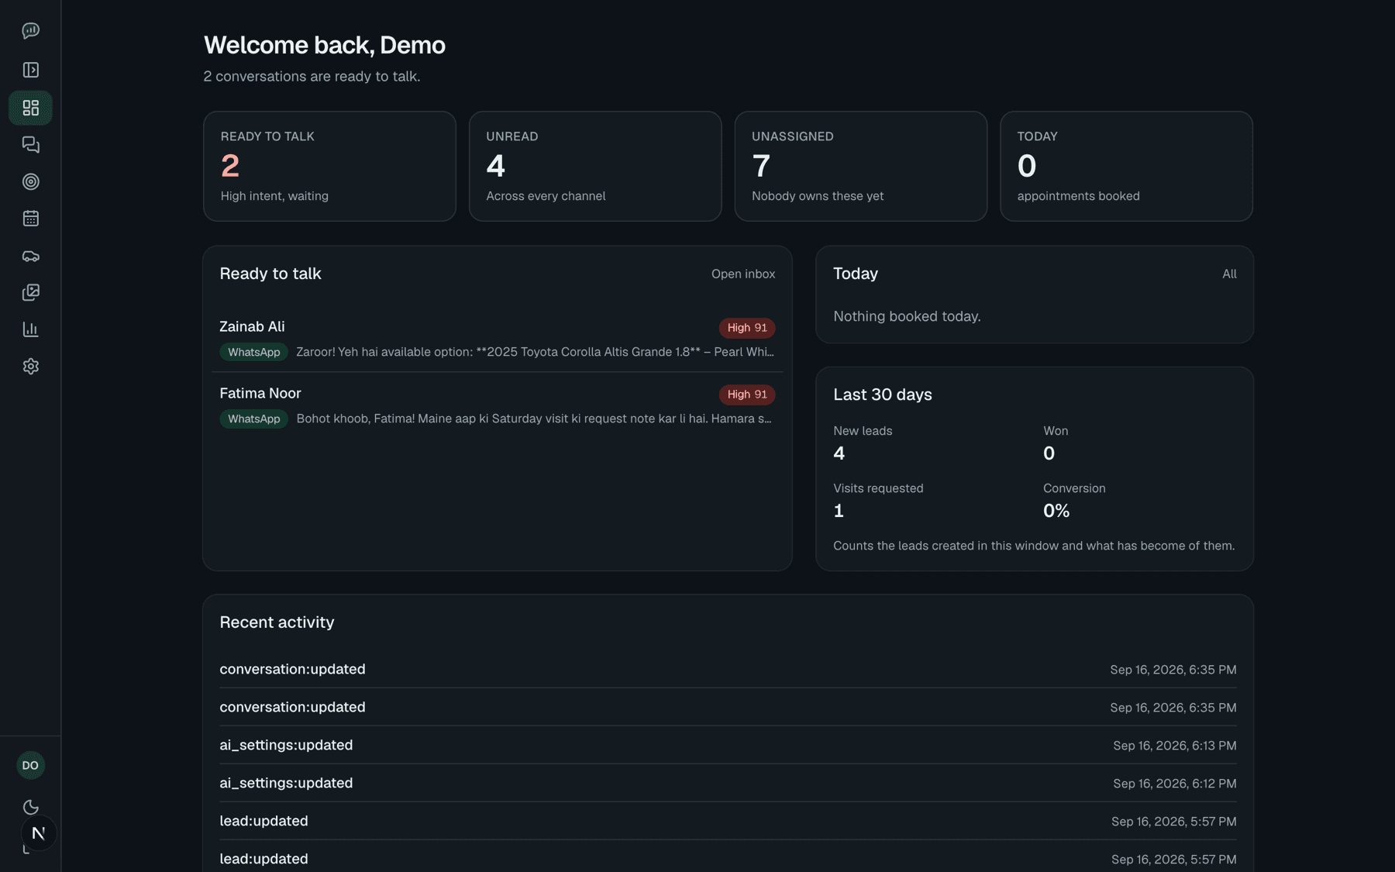Click the WhatsApp tag under Fatima Noor
This screenshot has width=1395, height=872.
point(253,419)
